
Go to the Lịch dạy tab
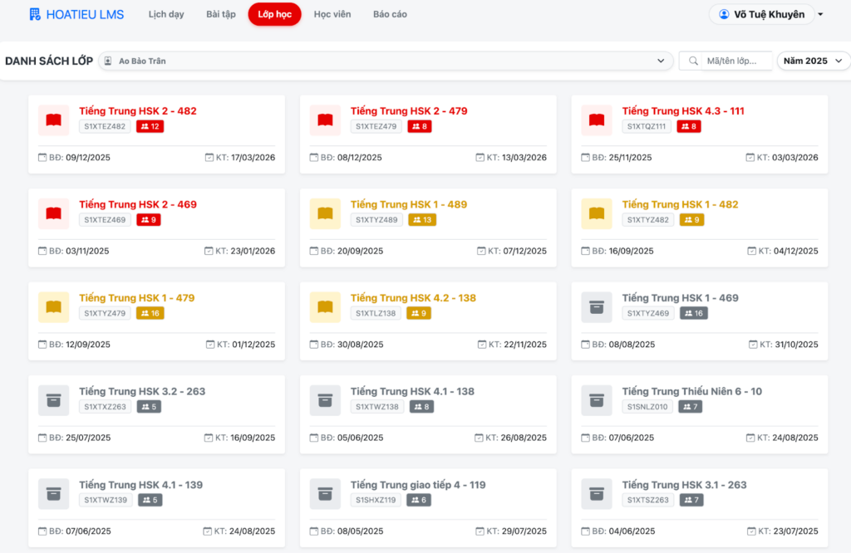[x=166, y=14]
